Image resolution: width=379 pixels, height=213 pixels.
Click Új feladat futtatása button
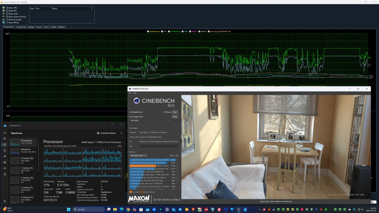[106, 133]
